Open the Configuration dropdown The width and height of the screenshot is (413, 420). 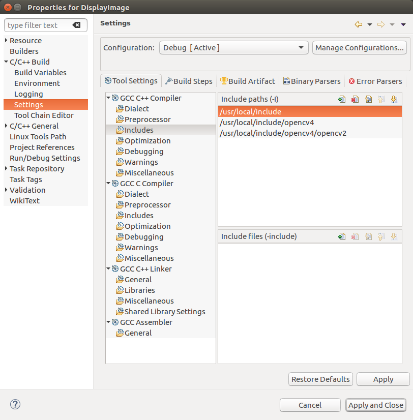click(x=233, y=48)
